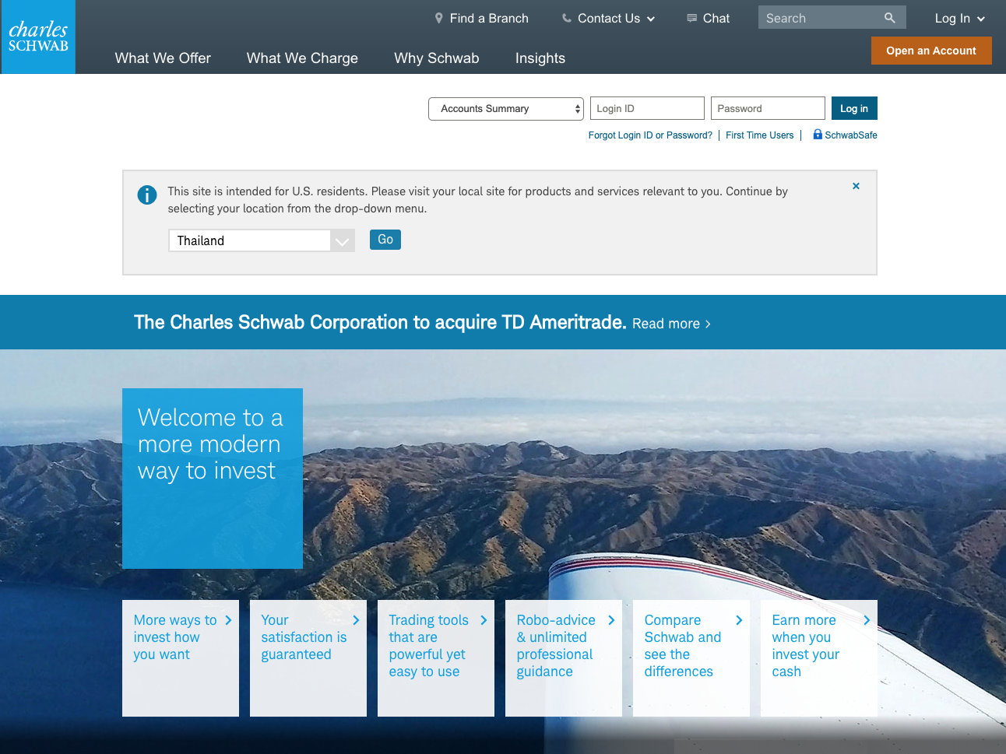Click the First Time Users link
This screenshot has height=754, width=1006.
[760, 135]
